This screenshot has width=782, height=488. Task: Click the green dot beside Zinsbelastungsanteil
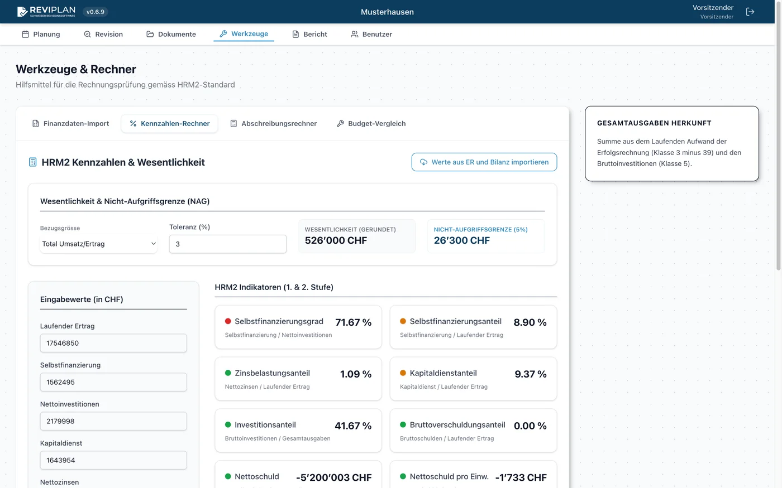(228, 373)
